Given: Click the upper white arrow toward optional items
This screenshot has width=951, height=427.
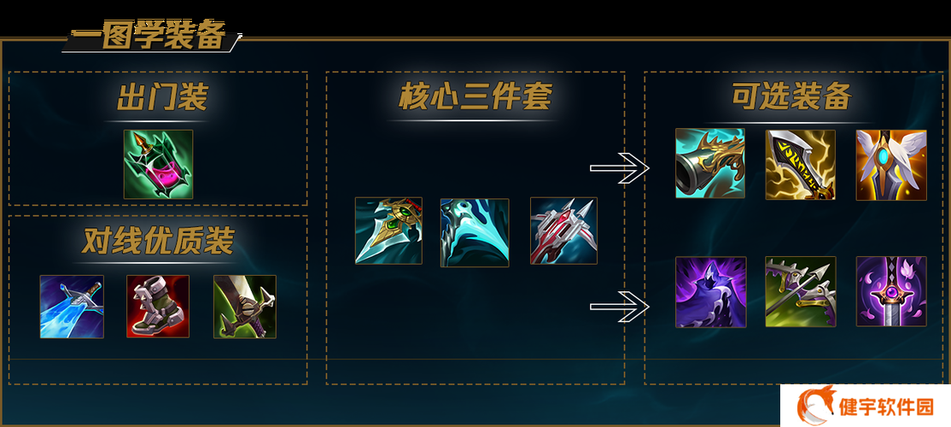Looking at the screenshot, I should (x=619, y=168).
